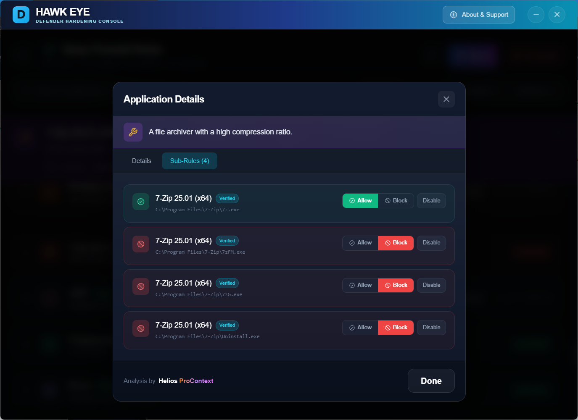578x420 pixels.
Task: Click the red blocked status icon for 7zFM.exe
Action: click(141, 244)
